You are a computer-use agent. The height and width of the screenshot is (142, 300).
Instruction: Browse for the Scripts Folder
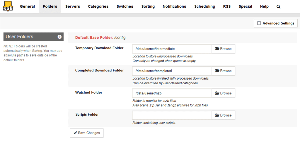click(223, 115)
